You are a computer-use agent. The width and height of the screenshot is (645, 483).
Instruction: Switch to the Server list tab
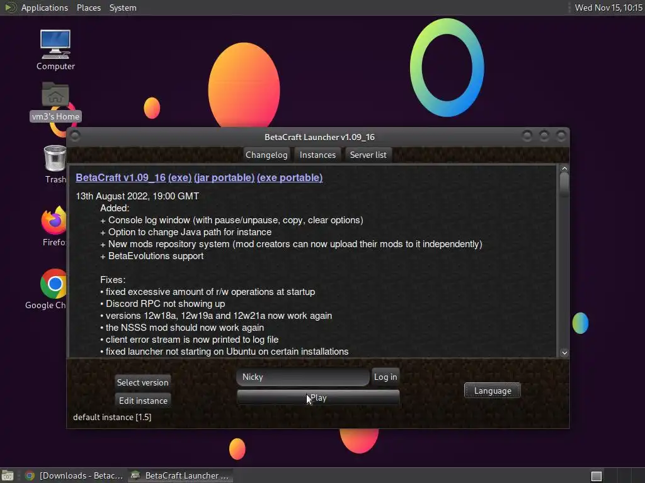[x=368, y=155]
